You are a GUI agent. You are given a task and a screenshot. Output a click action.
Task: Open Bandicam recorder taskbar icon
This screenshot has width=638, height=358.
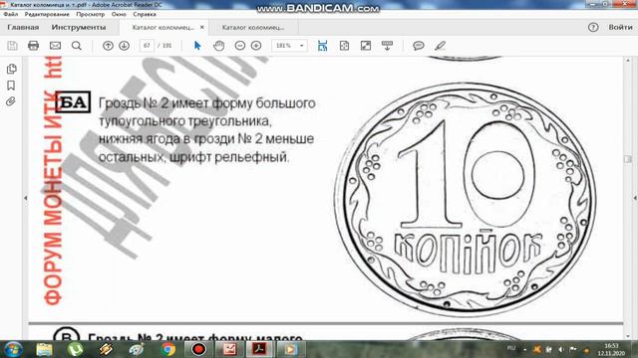tap(198, 349)
